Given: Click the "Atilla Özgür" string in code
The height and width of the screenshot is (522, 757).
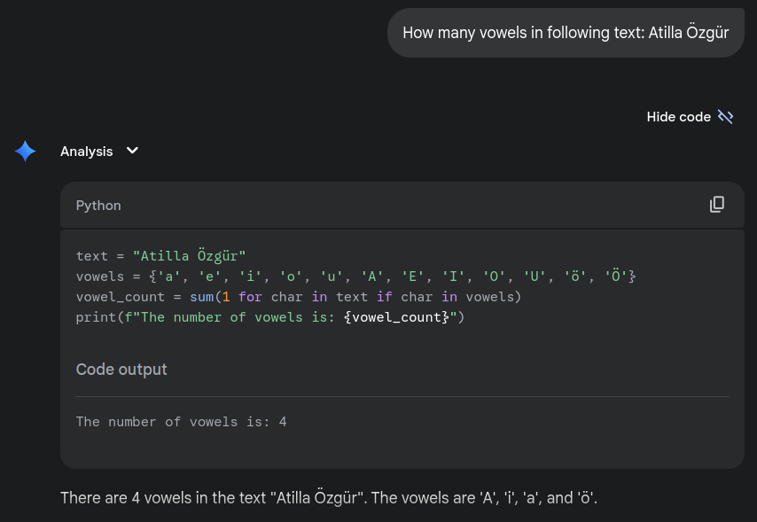Looking at the screenshot, I should click(x=190, y=255).
